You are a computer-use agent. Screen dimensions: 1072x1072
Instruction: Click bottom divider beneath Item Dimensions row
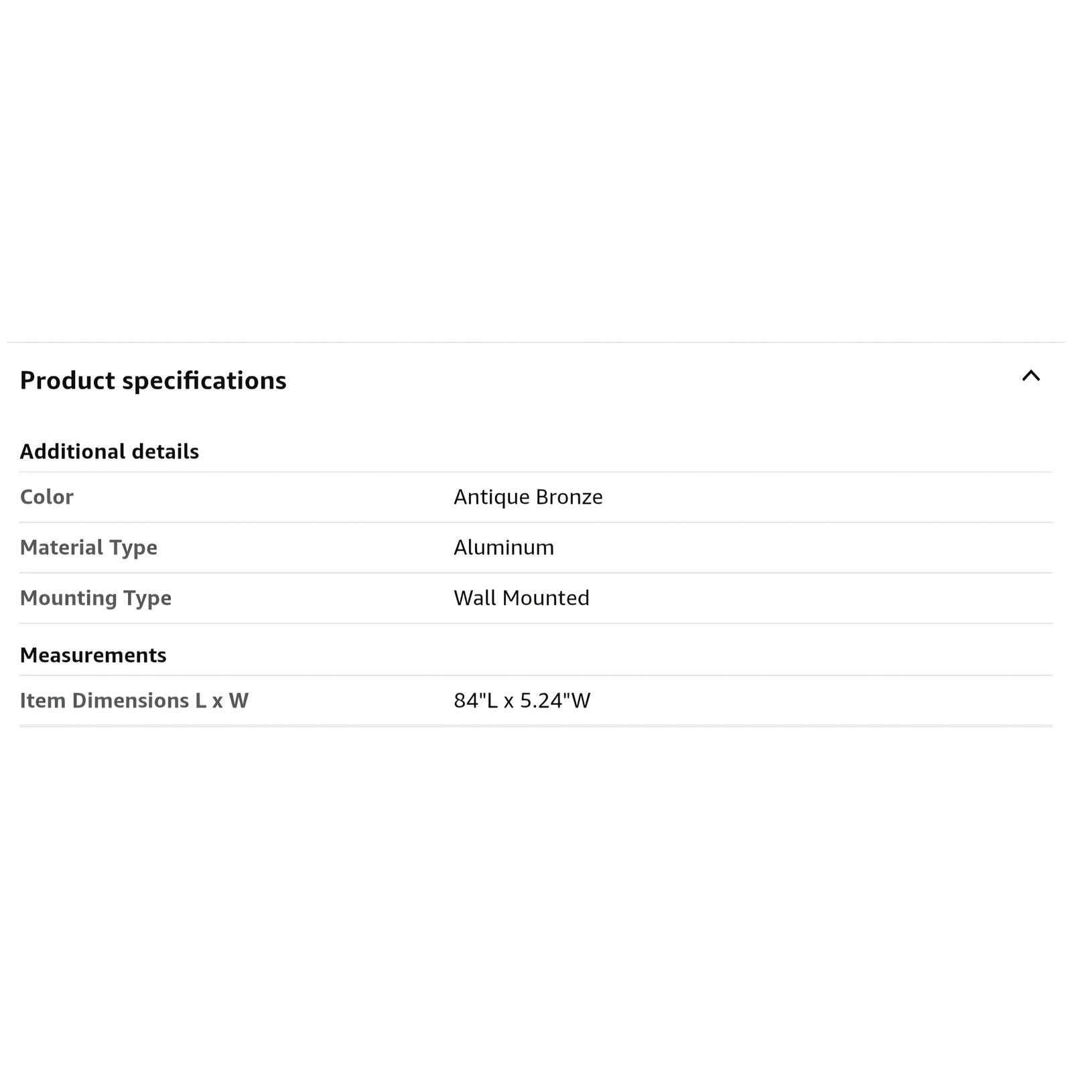(x=536, y=726)
